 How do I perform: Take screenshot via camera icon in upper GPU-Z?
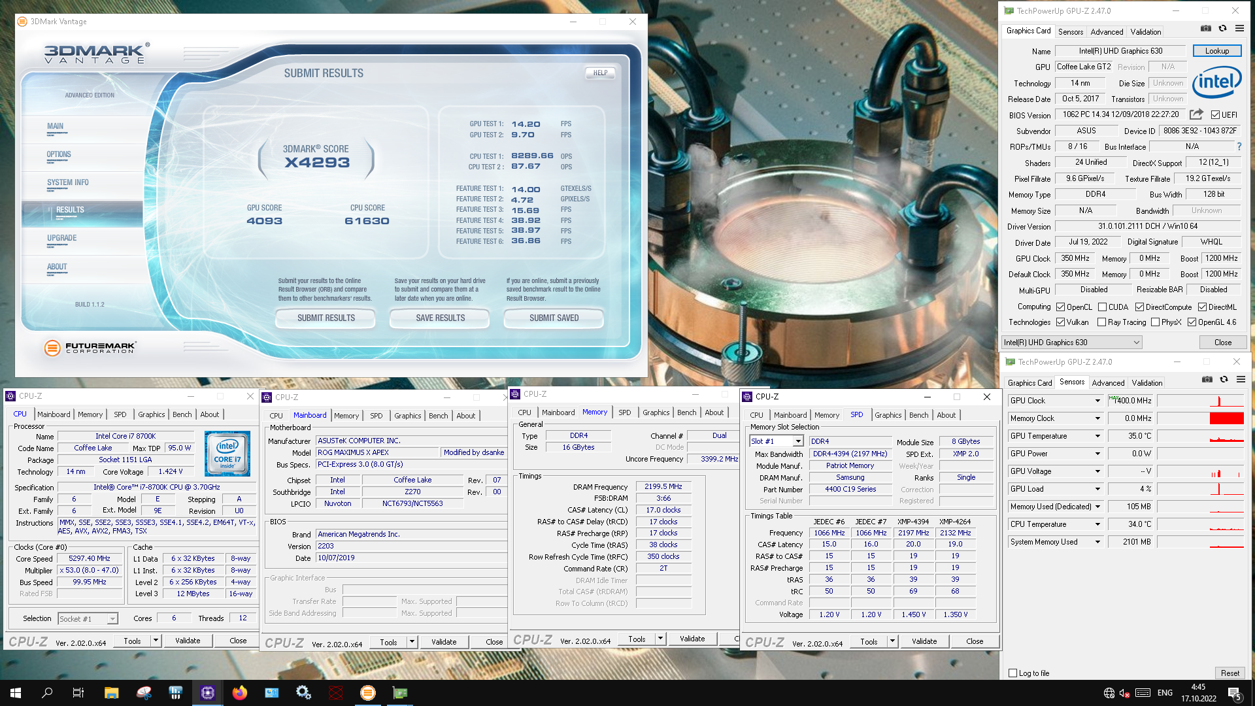click(x=1206, y=29)
